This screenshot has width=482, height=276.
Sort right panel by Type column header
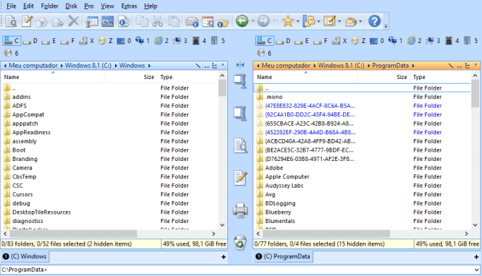(x=440, y=77)
